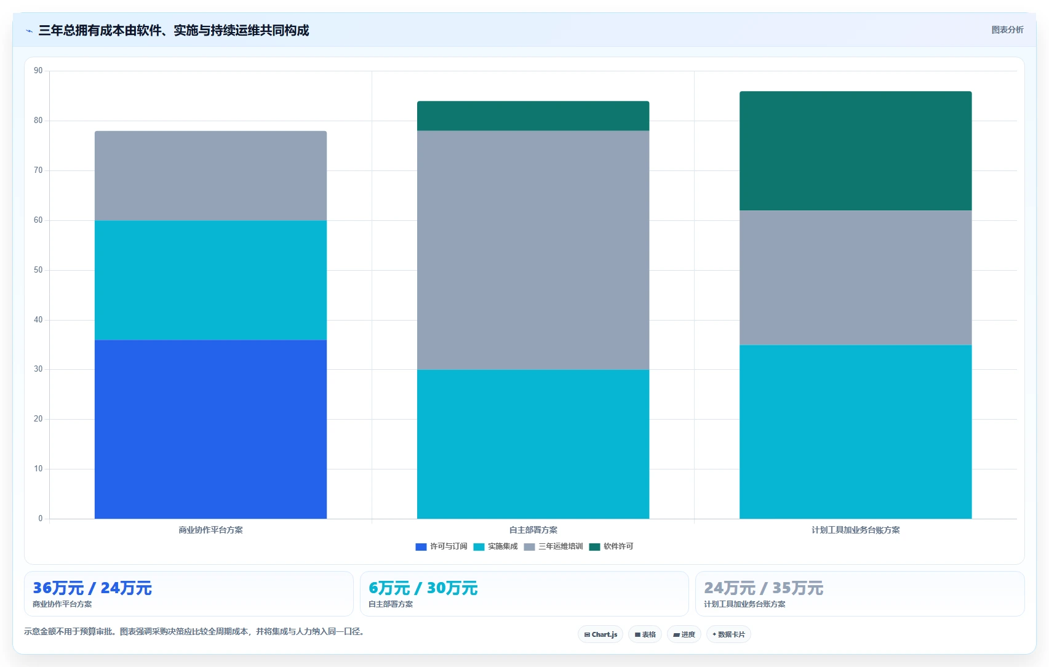
Task: Hide the 软件许可 series via legend label
Action: click(x=618, y=546)
